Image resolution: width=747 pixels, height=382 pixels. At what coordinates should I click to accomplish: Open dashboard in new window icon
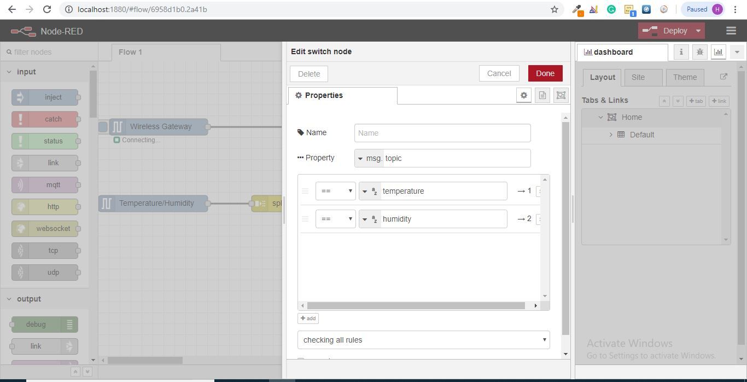[x=723, y=77]
